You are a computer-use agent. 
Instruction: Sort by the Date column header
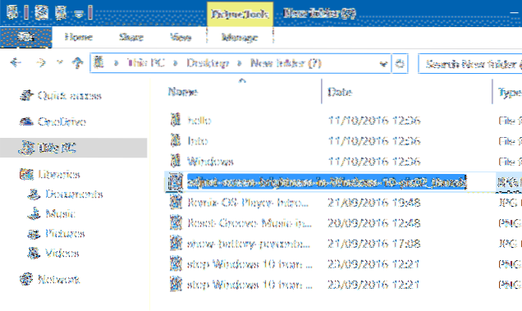click(340, 92)
